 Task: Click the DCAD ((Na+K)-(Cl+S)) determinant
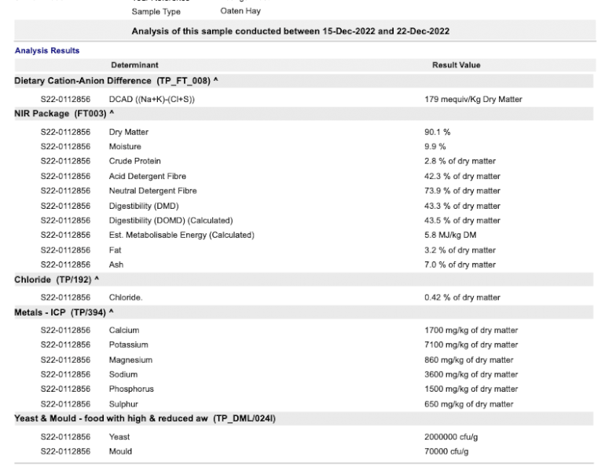tap(152, 99)
